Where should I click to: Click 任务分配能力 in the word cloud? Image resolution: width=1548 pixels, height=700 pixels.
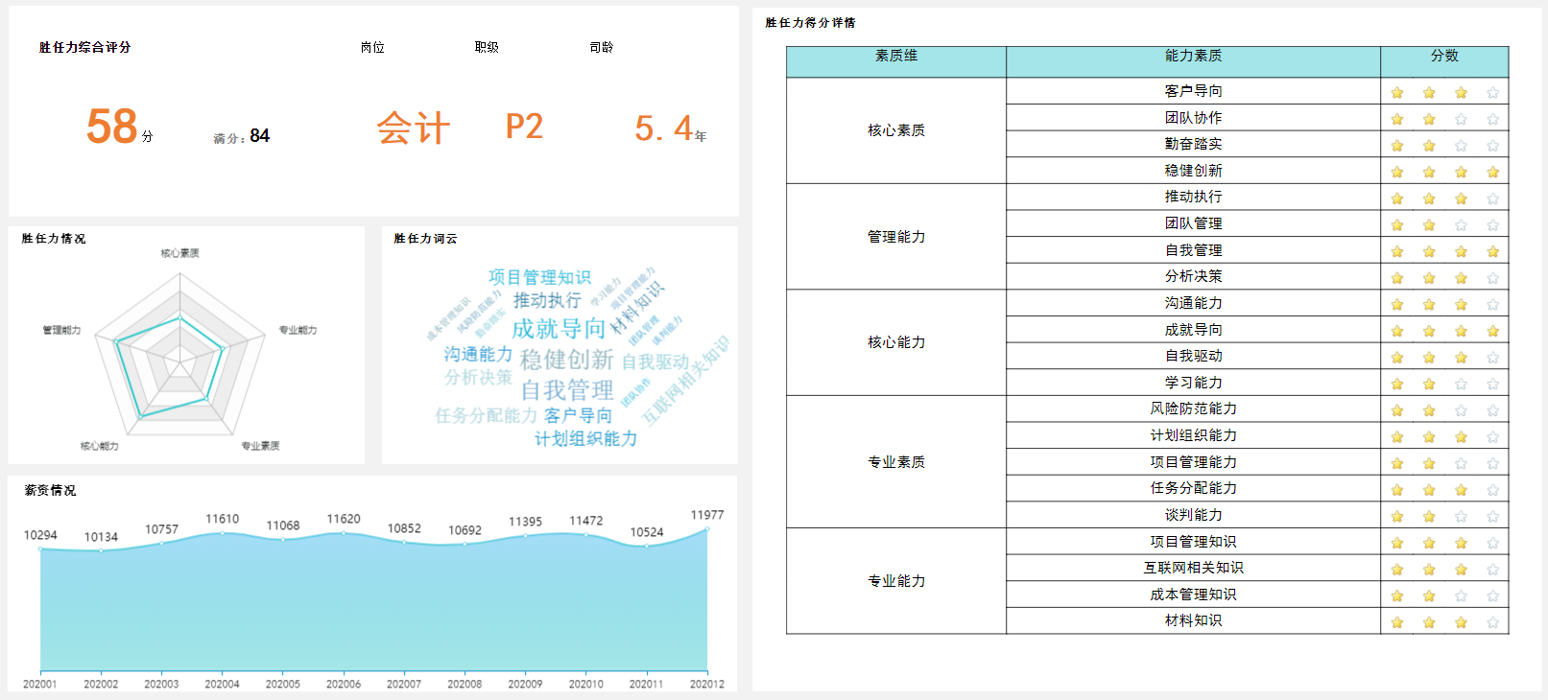pyautogui.click(x=486, y=415)
